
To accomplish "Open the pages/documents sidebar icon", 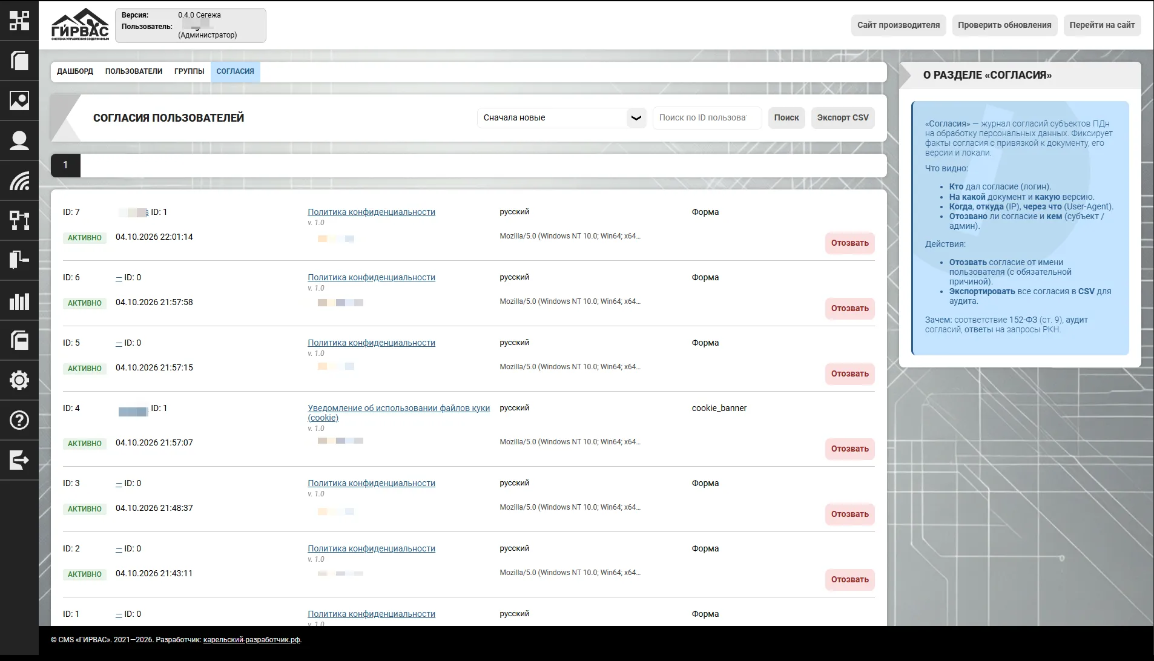I will pyautogui.click(x=19, y=61).
